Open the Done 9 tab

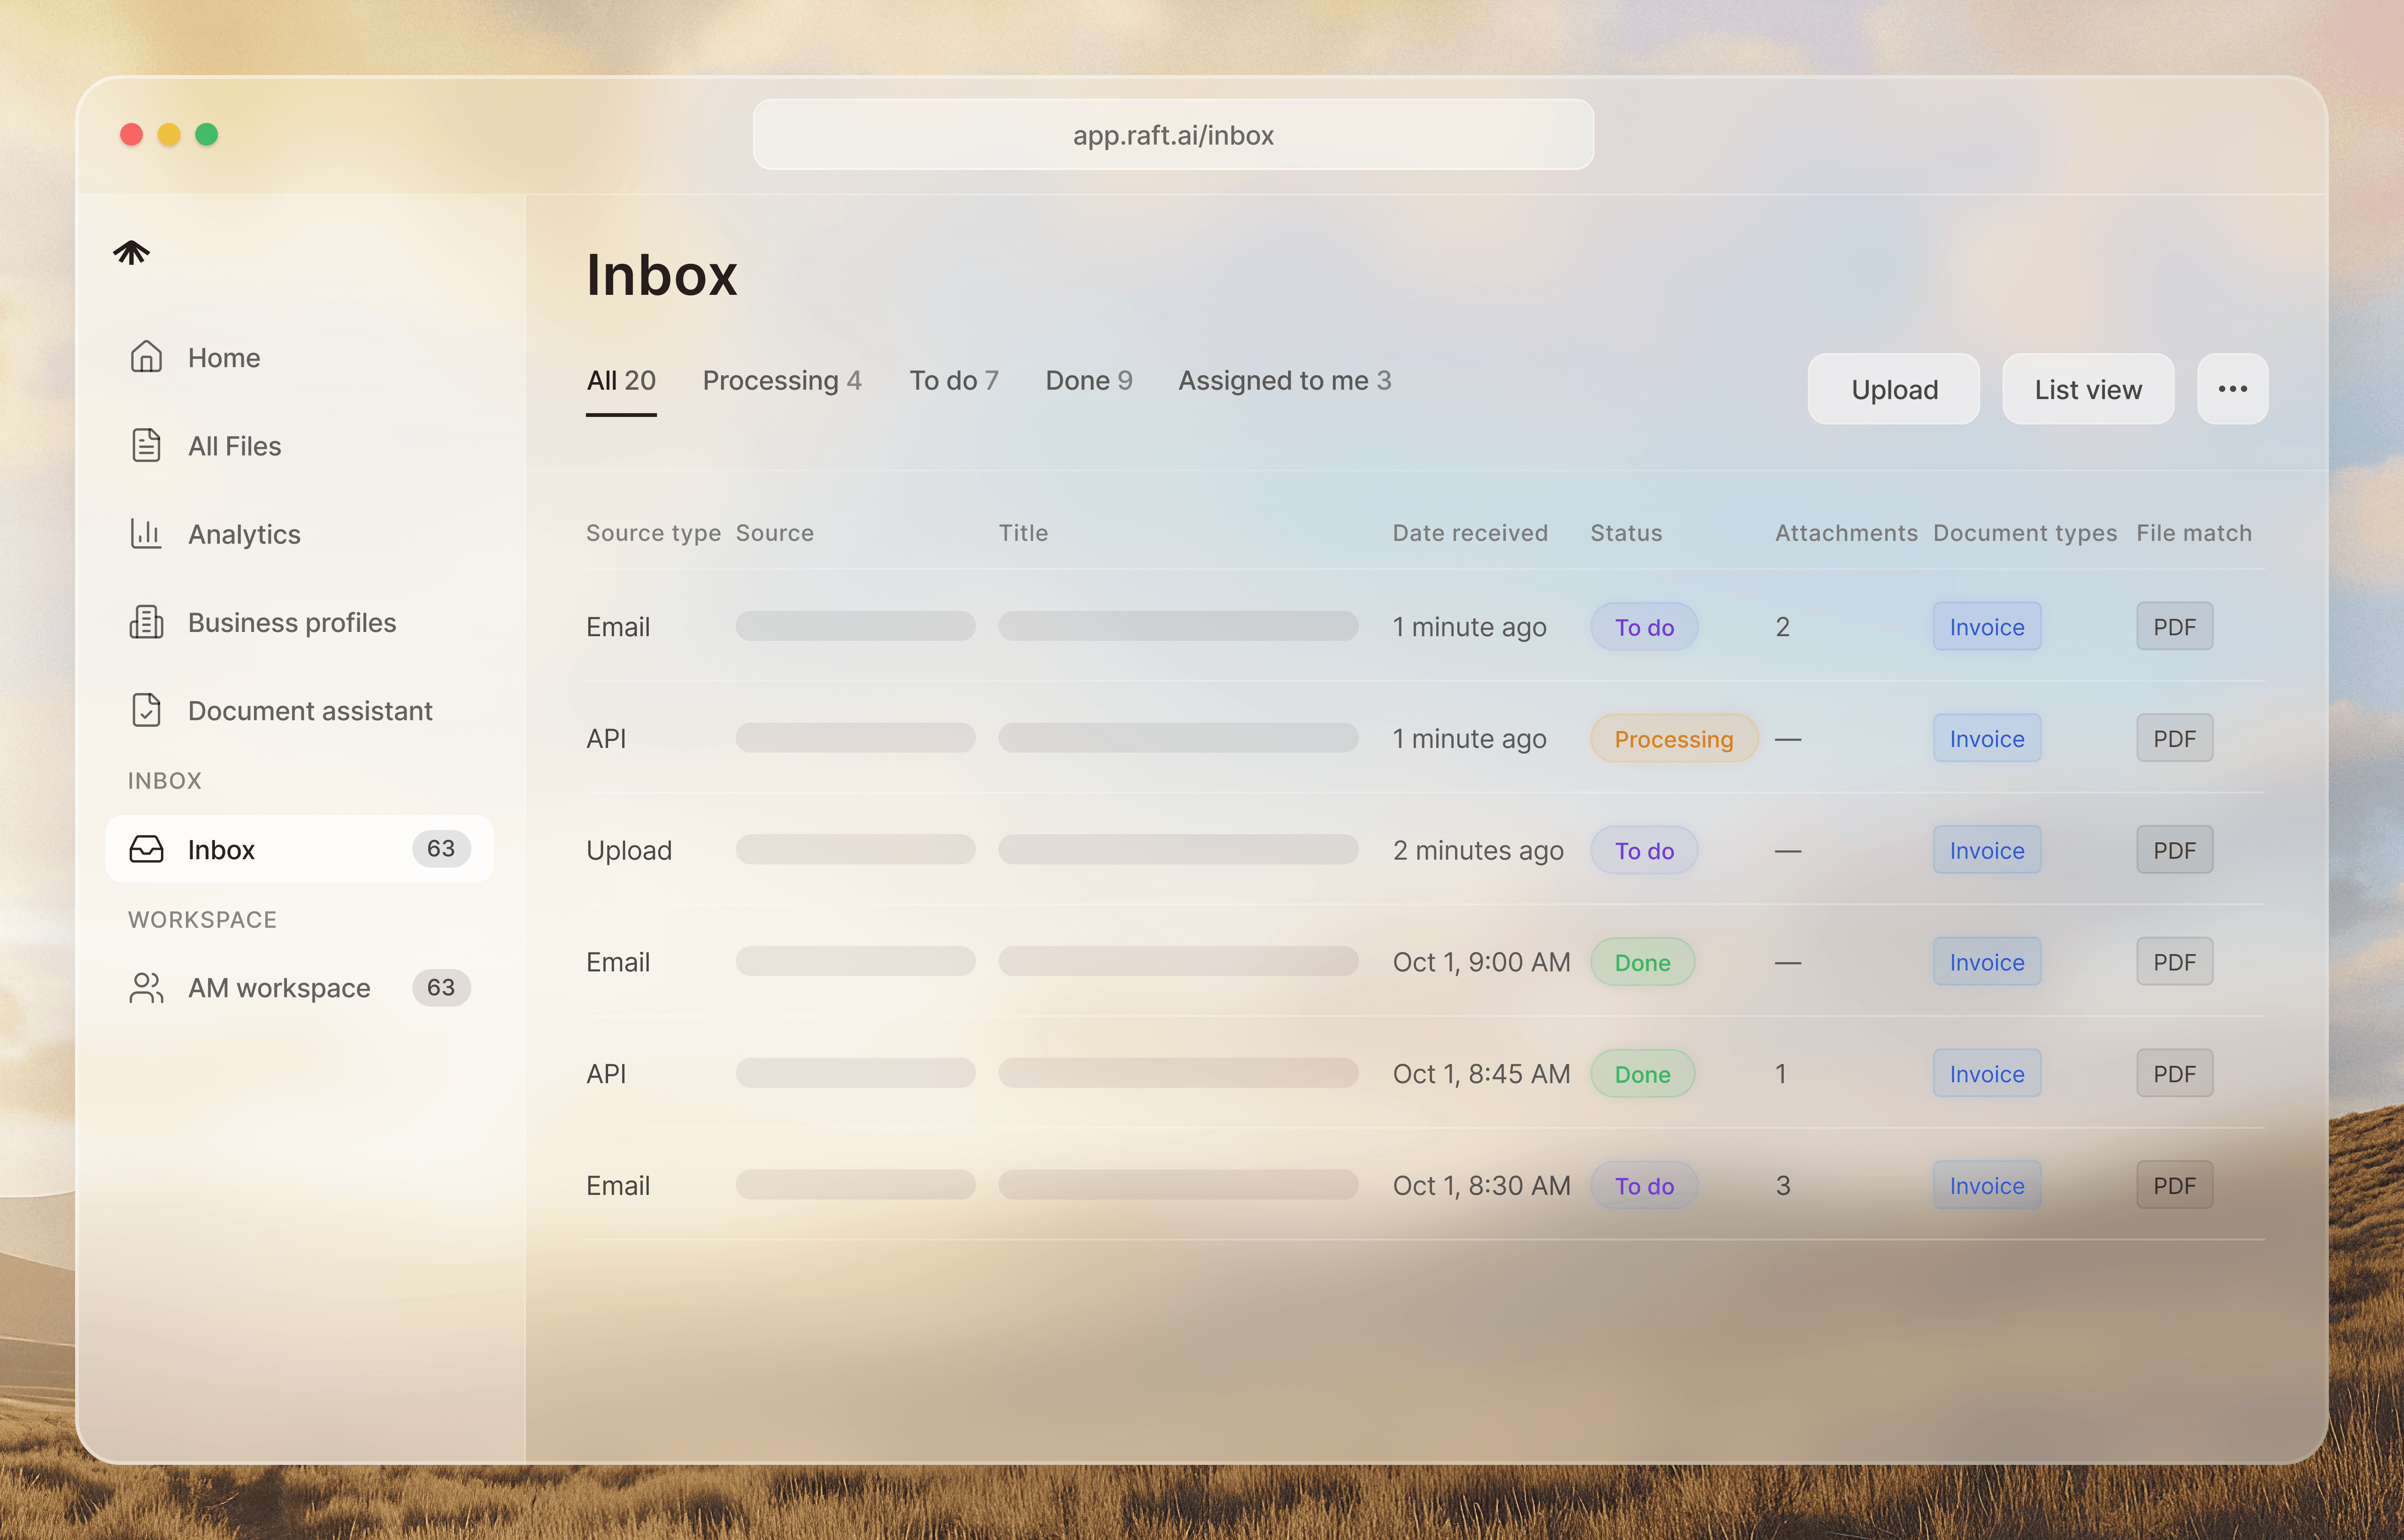(1088, 381)
